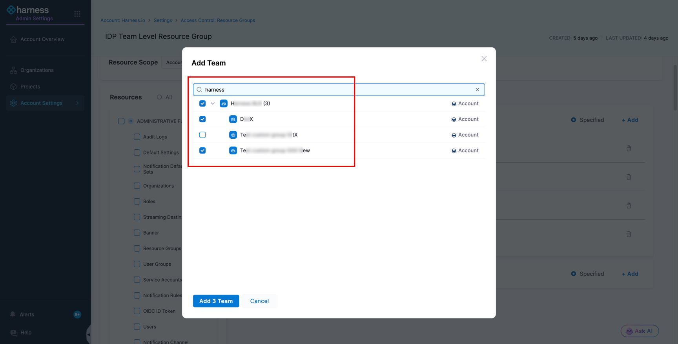678x344 pixels.
Task: Click + Add for Administrative Functions
Action: 630,120
